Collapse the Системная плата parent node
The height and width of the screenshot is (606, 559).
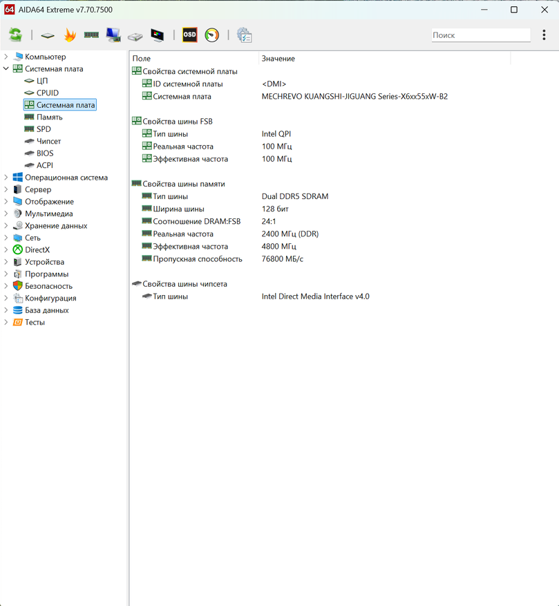[x=6, y=69]
